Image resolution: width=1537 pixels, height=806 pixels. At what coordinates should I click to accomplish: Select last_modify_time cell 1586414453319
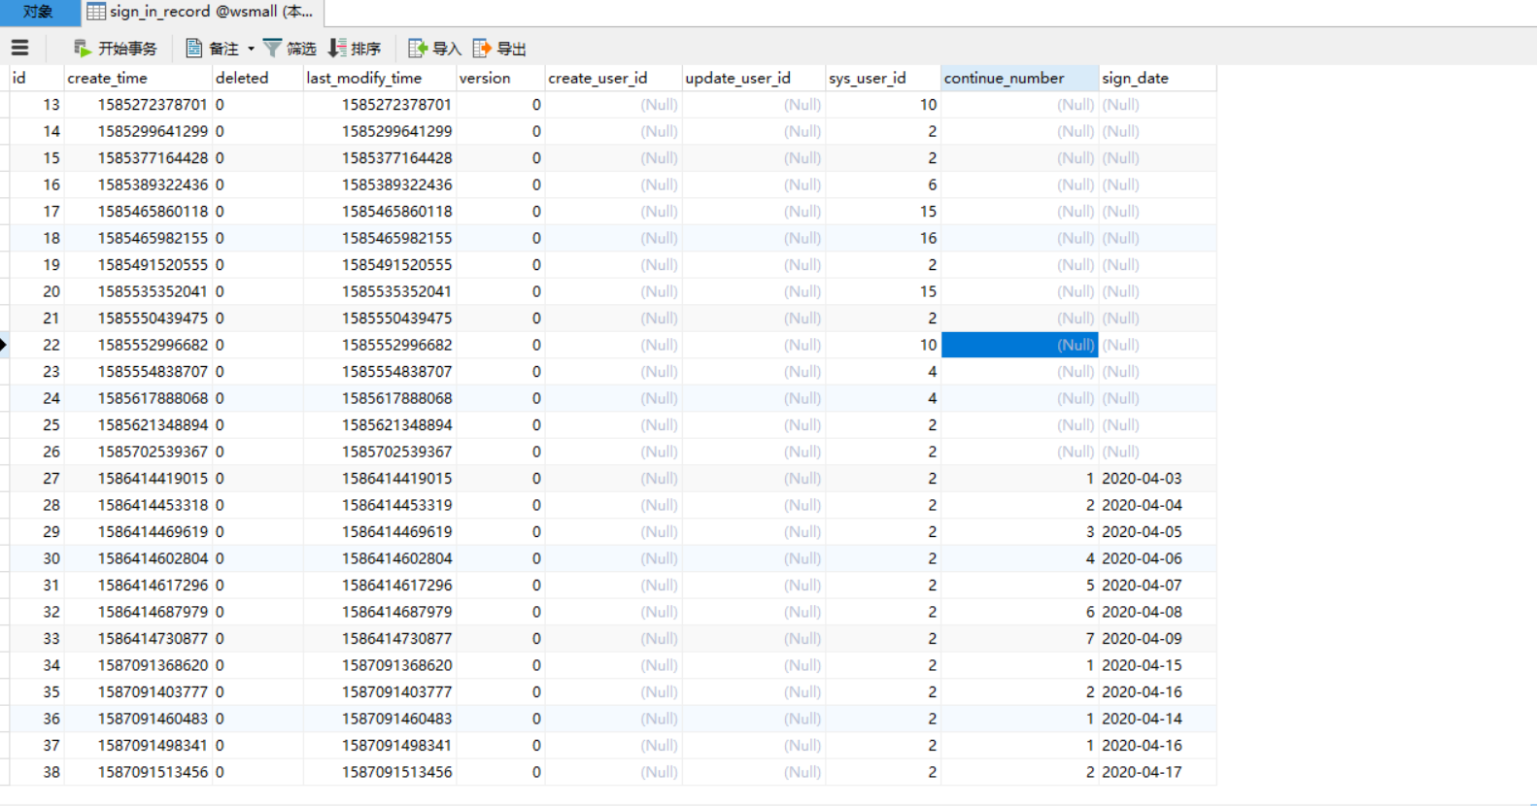pyautogui.click(x=380, y=505)
